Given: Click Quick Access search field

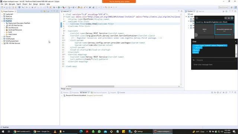Looking at the screenshot, I should tap(223, 7).
